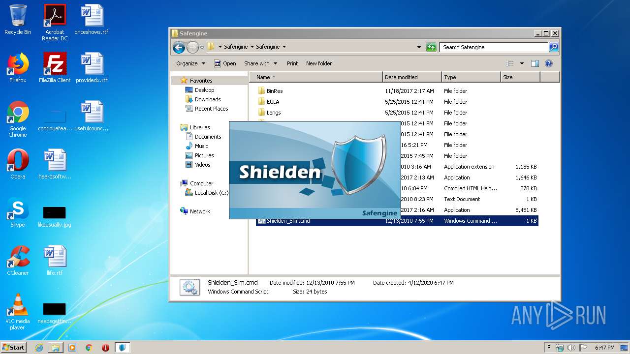Click the Explorer Forward navigation button
This screenshot has width=630, height=354.
[192, 47]
